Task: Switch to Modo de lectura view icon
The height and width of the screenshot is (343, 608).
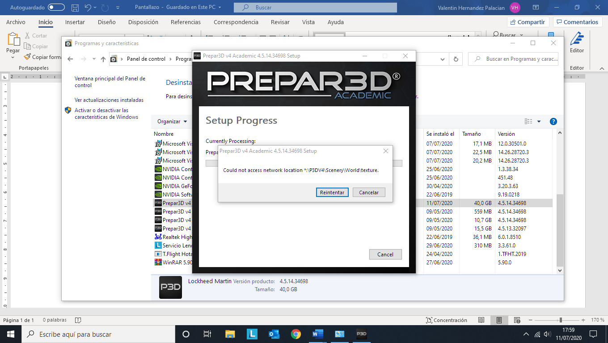Action: 481,320
